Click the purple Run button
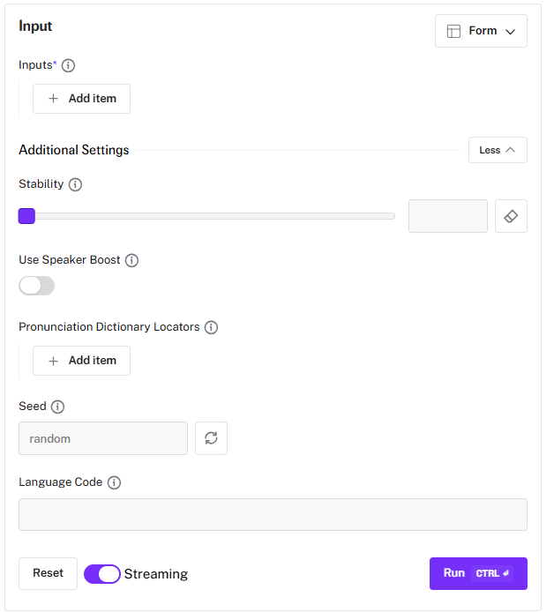 (x=477, y=573)
